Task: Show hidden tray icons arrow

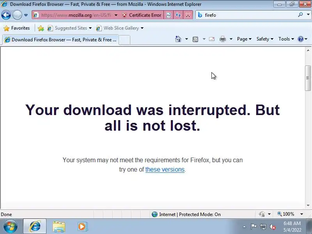Action: (x=245, y=227)
